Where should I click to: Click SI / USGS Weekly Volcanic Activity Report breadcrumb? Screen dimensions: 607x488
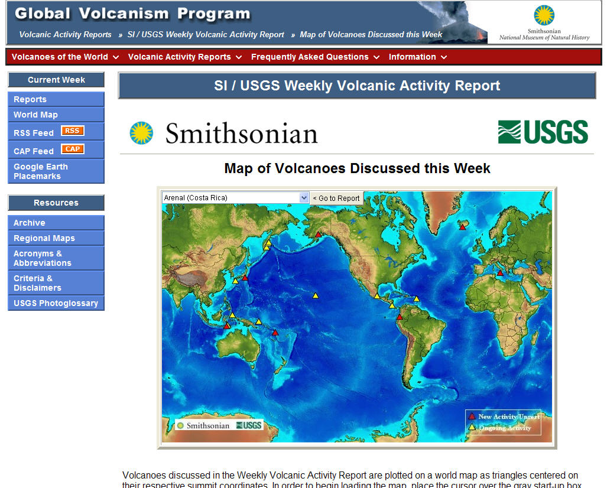point(206,34)
